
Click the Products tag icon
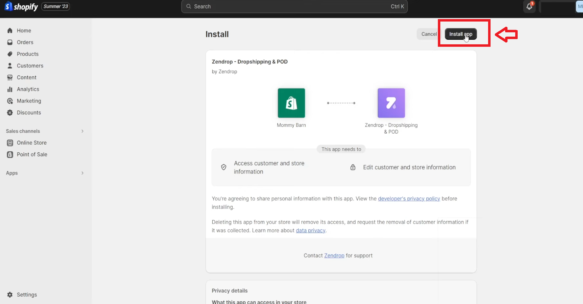[x=10, y=54]
